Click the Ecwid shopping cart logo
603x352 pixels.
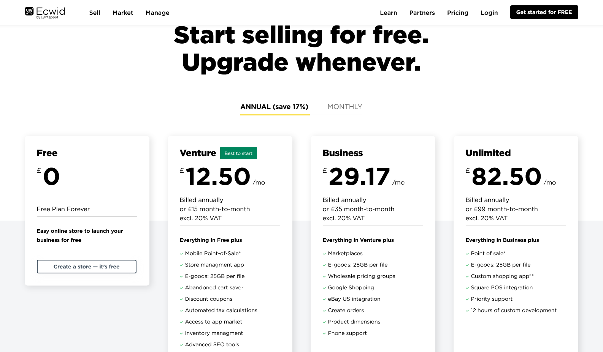(x=29, y=11)
